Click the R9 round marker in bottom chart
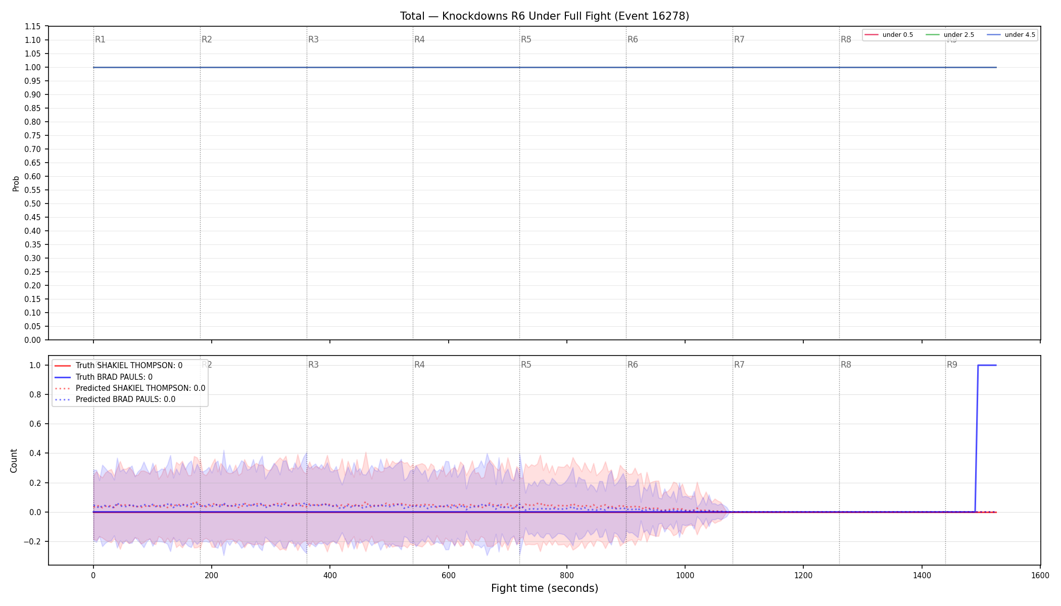 tap(952, 365)
